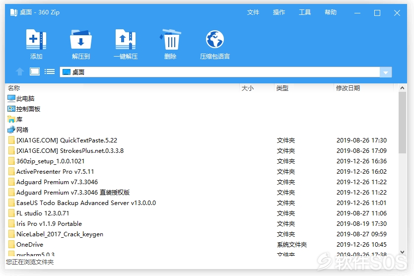
Task: Select the 控制面板 control panel icon
Action: tap(11, 109)
